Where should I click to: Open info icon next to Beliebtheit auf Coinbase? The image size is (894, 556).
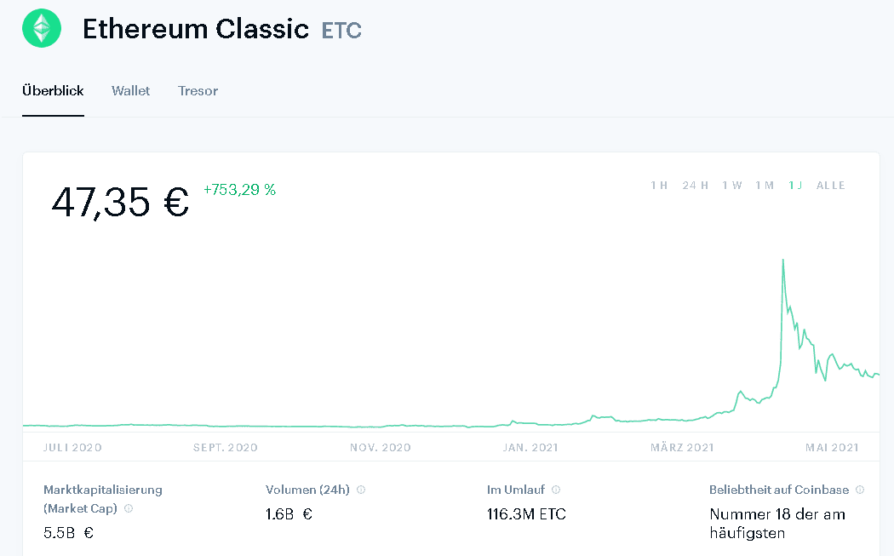click(860, 490)
